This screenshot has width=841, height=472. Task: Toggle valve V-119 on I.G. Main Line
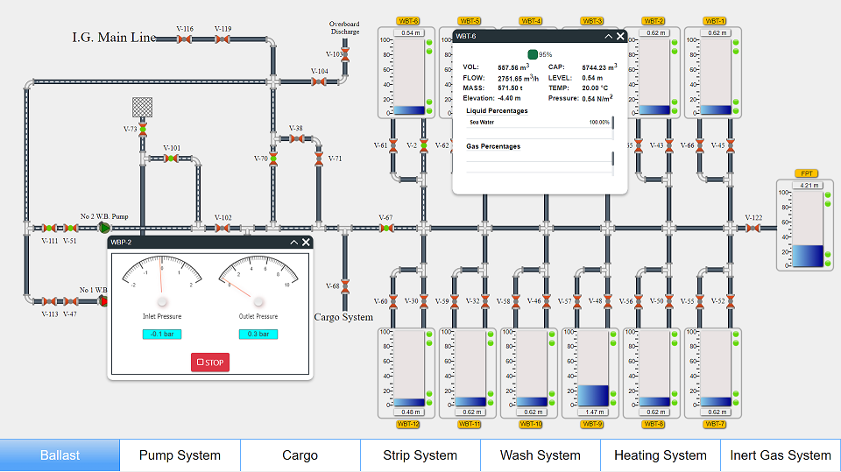pyautogui.click(x=223, y=39)
